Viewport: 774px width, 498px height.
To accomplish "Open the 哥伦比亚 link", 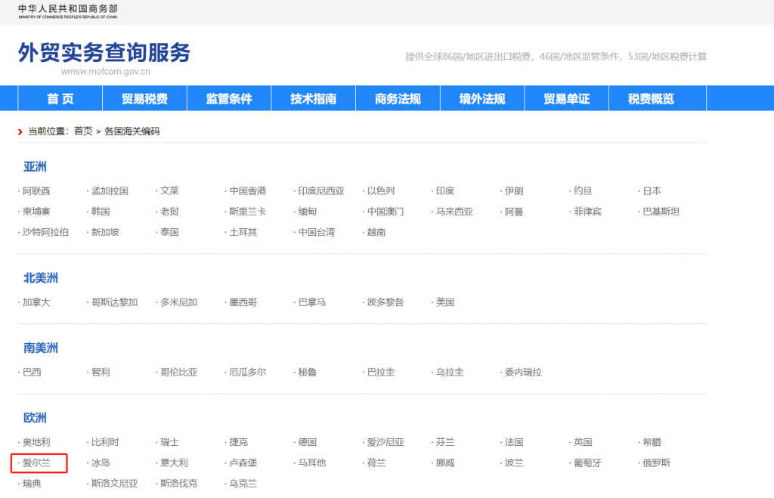I will click(x=178, y=373).
